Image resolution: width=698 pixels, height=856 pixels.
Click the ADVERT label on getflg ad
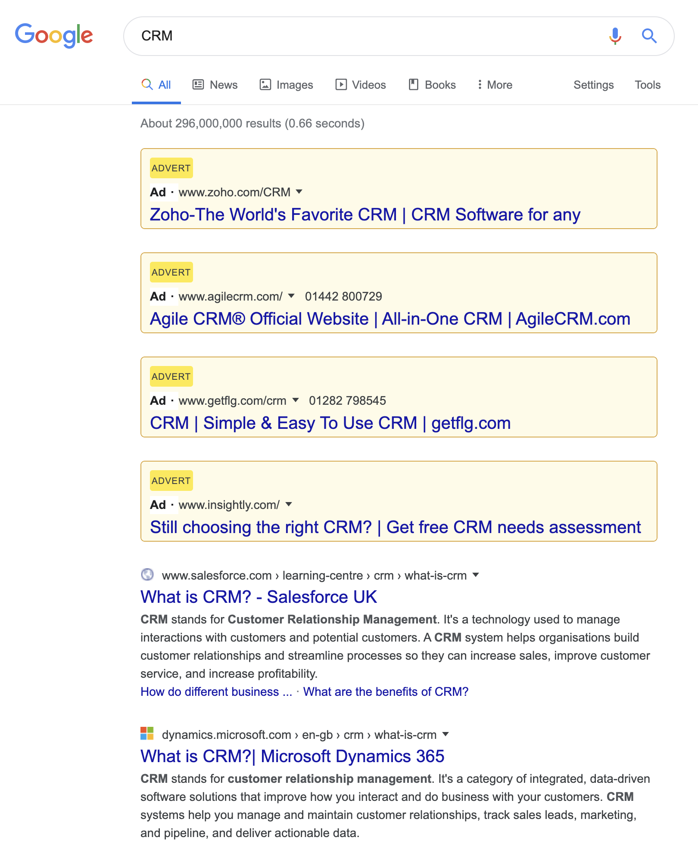[171, 376]
